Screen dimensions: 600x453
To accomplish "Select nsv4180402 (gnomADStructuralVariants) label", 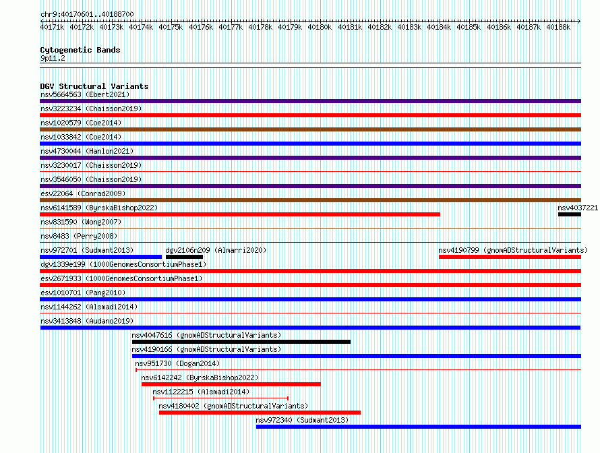I will point(233,406).
